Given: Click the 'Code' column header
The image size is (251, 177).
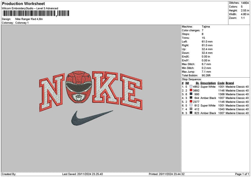Looking at the screenshot, I should (221, 83).
